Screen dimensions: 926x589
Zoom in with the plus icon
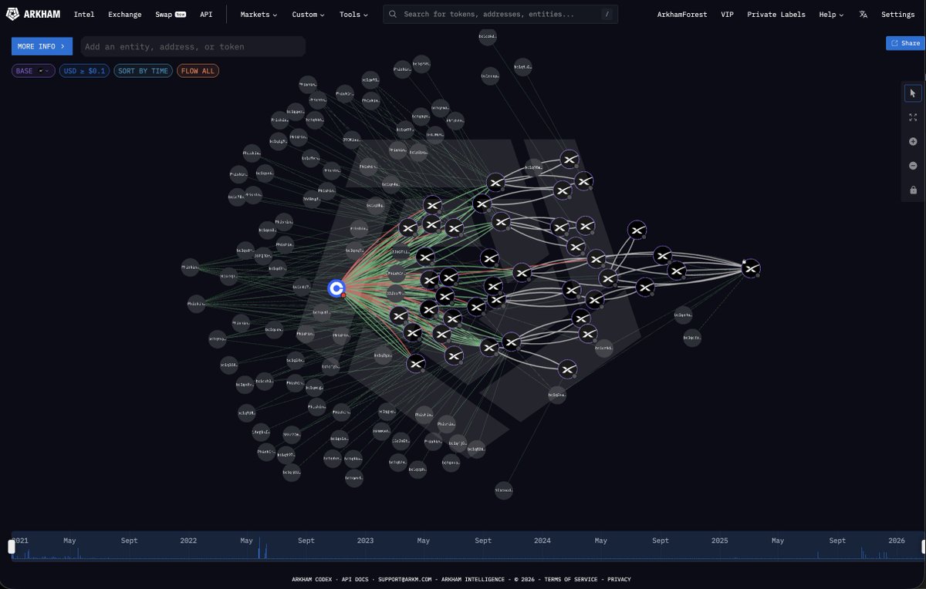pos(913,142)
